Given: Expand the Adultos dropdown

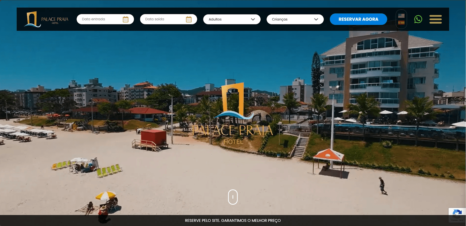Looking at the screenshot, I should pyautogui.click(x=232, y=19).
